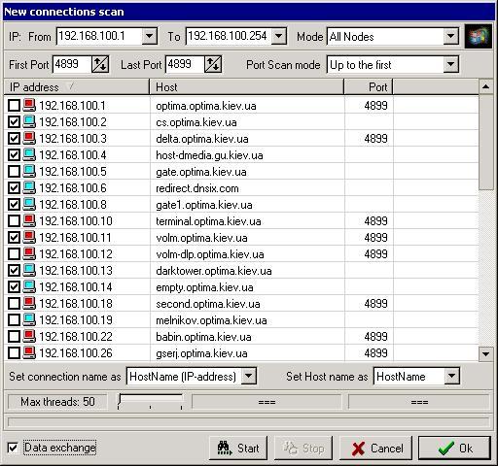
Task: Uncheck the box for 192.168.100.11
Action: point(14,238)
